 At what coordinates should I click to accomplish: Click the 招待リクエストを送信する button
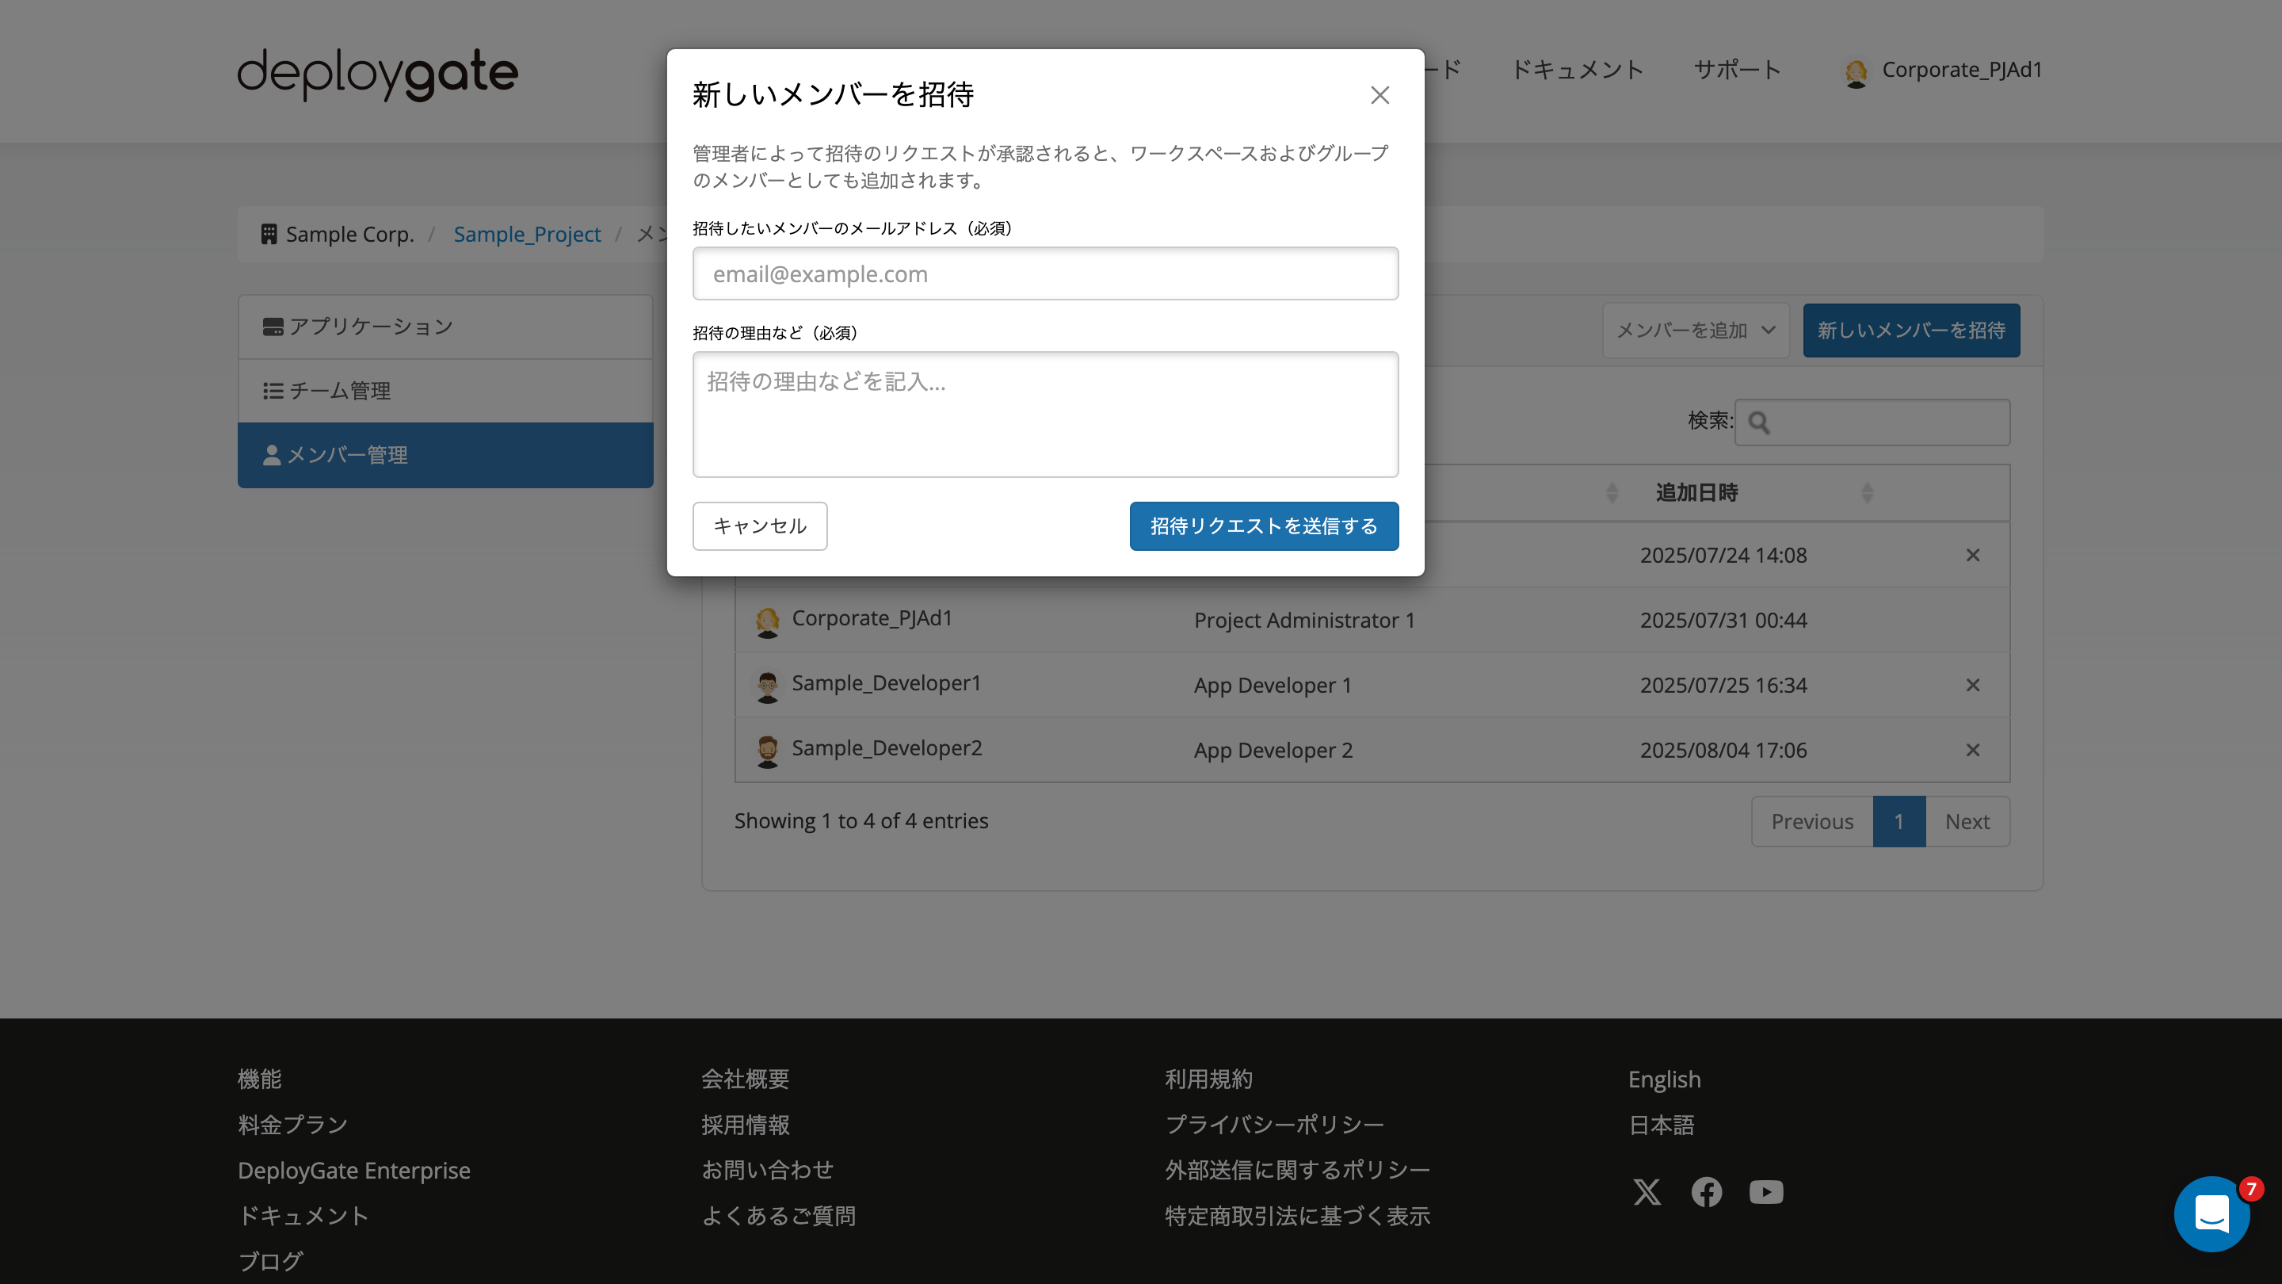point(1263,525)
